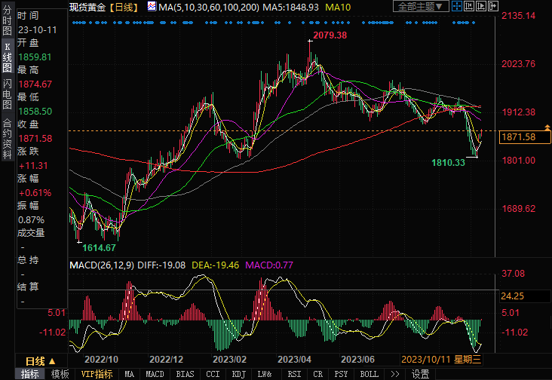Choose the BOLL indicator button
The height and width of the screenshot is (380, 552).
[x=369, y=374]
